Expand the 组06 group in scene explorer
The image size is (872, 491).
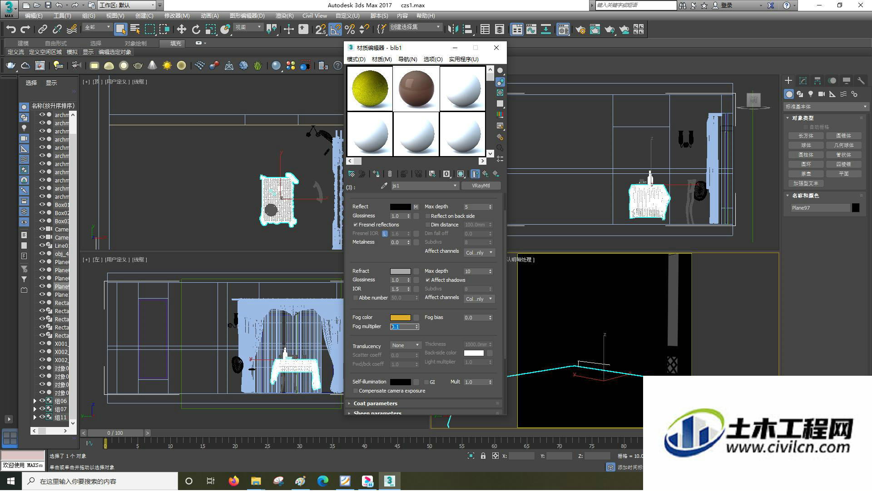click(35, 401)
